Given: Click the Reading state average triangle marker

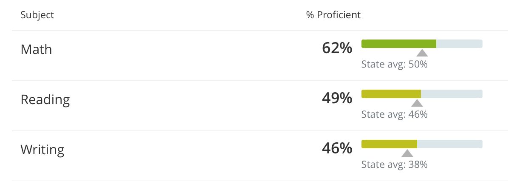Looking at the screenshot, I should 417,103.
